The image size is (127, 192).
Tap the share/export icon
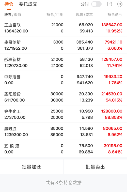[x=109, y=4]
